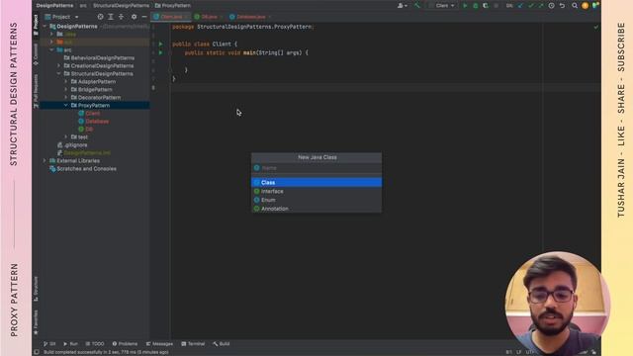This screenshot has height=356, width=633.
Task: Click the tool windows quick access icon
Action: pyautogui.click(x=37, y=352)
